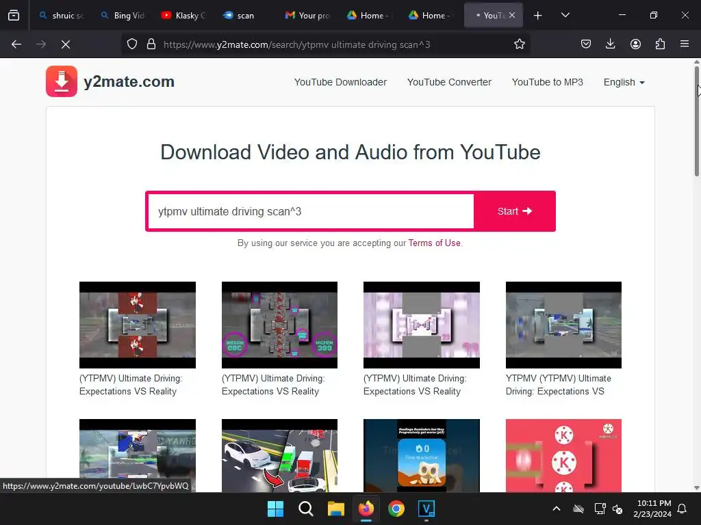Click the page vertical scrollbar thumb
The width and height of the screenshot is (701, 525).
[x=696, y=122]
